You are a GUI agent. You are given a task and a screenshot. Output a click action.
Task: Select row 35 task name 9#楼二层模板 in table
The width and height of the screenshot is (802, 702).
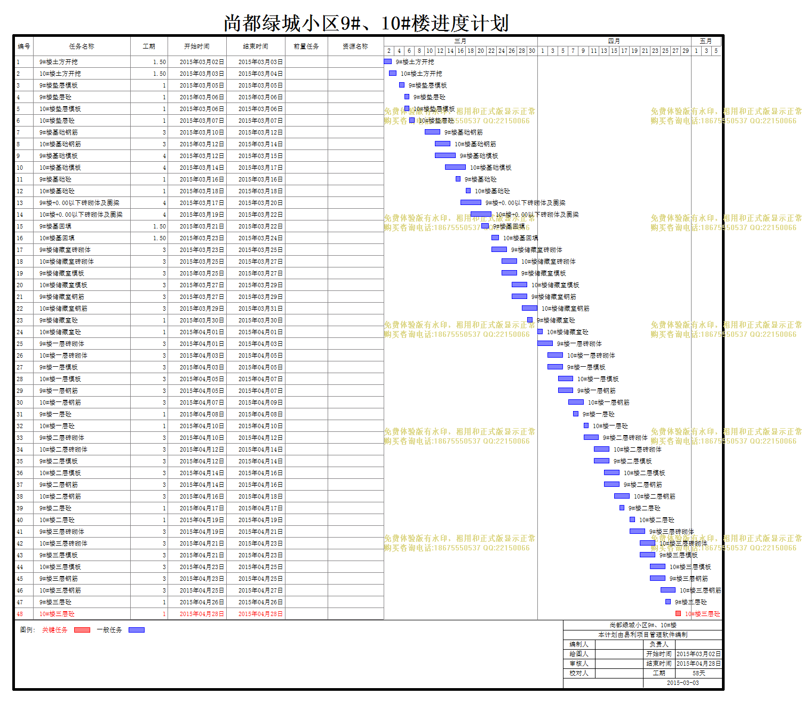click(58, 461)
